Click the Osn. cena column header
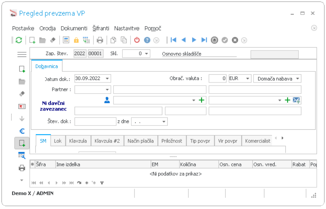 (x=235, y=165)
